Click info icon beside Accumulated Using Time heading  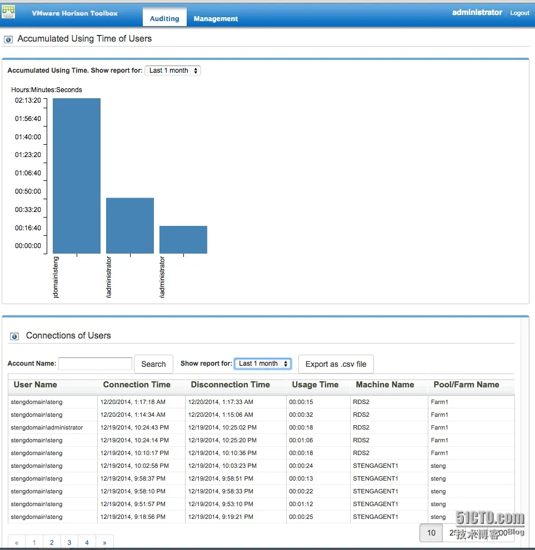pyautogui.click(x=8, y=39)
